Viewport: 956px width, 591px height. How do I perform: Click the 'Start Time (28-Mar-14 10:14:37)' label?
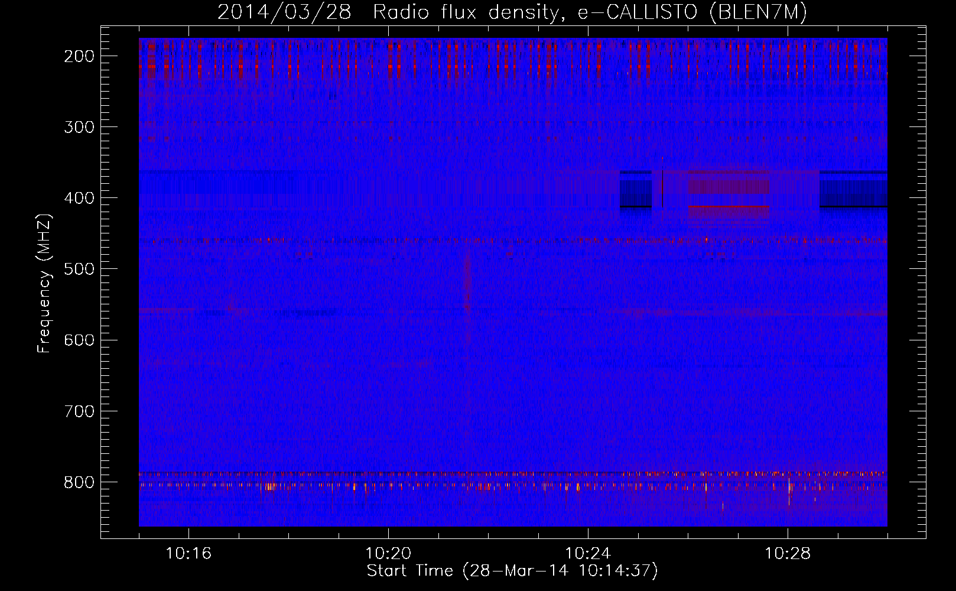(512, 571)
